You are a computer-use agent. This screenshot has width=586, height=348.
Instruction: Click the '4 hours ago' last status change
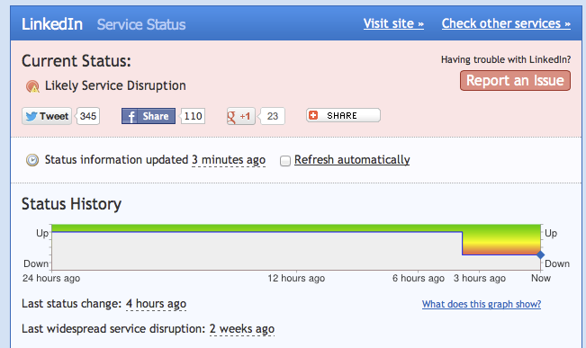pyautogui.click(x=157, y=304)
